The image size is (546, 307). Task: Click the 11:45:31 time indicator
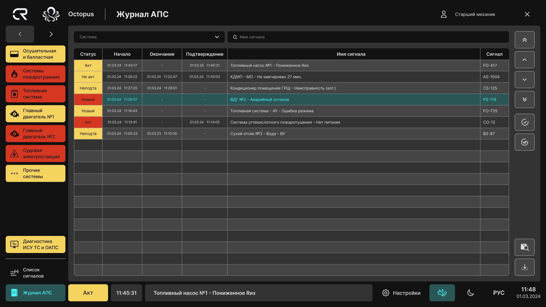pos(127,293)
